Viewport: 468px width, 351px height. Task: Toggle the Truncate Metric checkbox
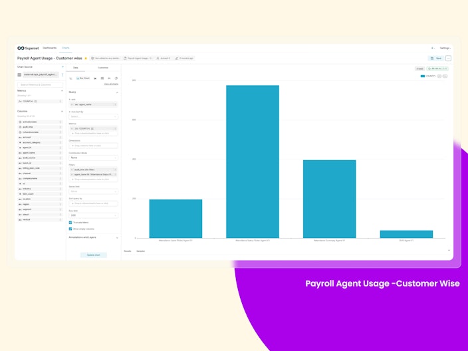click(70, 223)
